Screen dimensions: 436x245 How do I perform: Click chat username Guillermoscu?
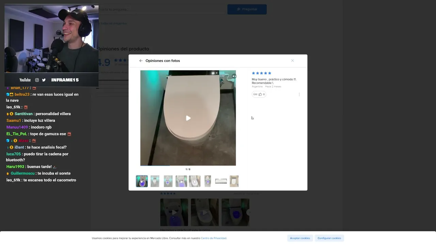22,174
